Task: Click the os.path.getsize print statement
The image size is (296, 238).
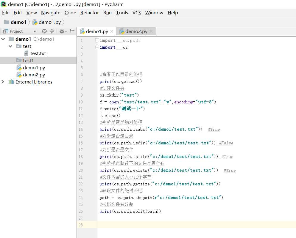Action: click(x=160, y=184)
